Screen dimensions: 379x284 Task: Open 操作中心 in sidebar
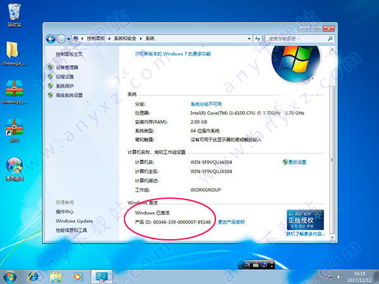[64, 212]
